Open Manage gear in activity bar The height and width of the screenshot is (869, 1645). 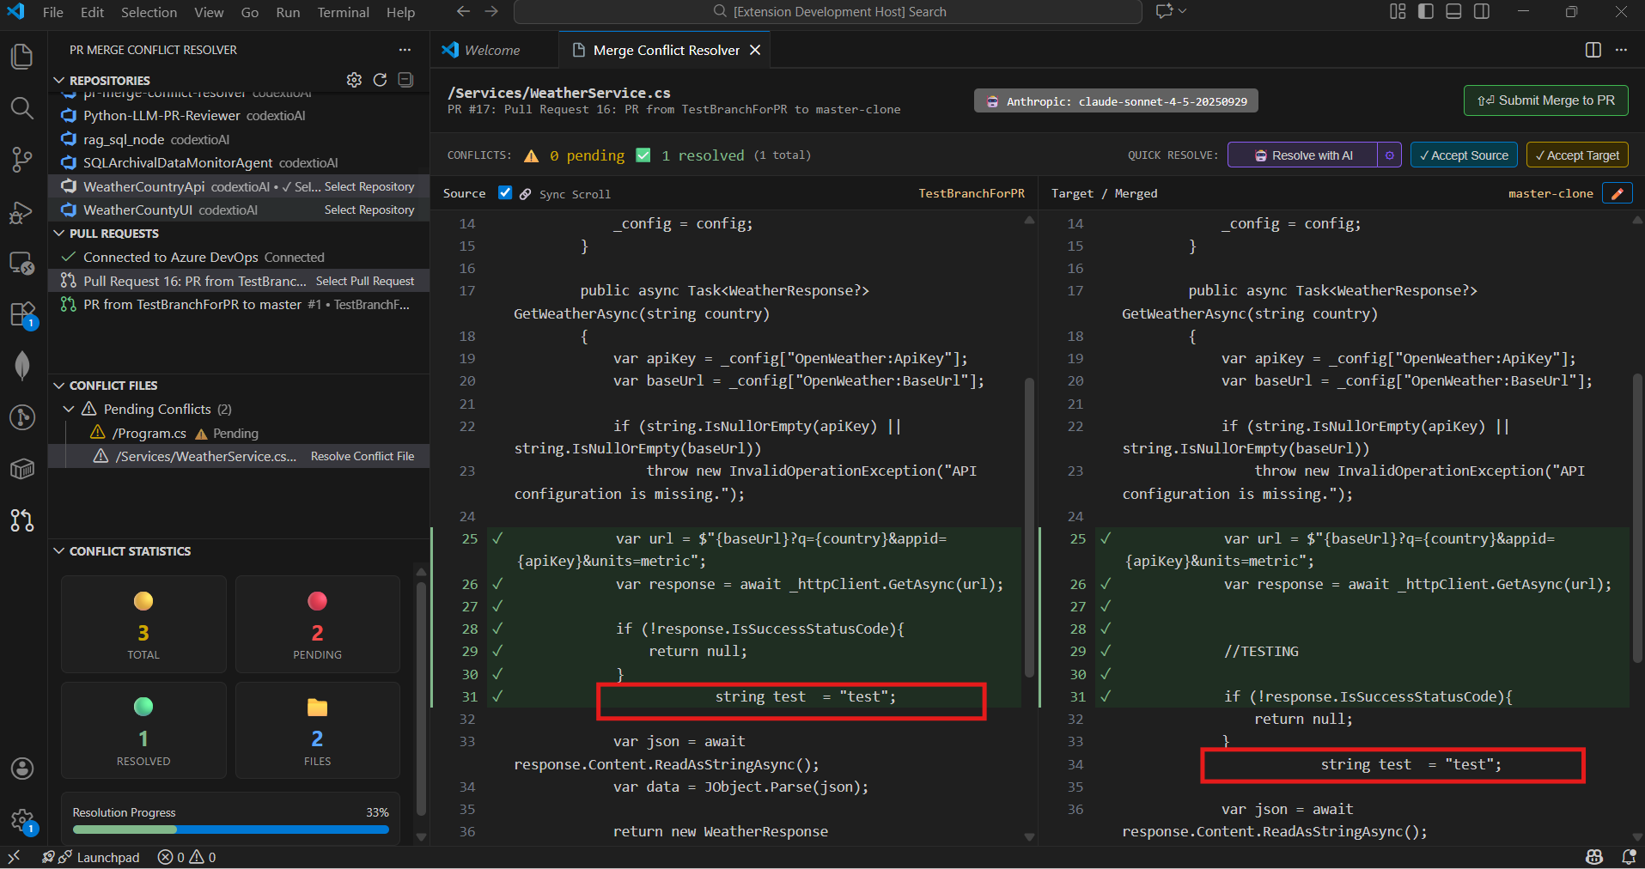pos(21,821)
